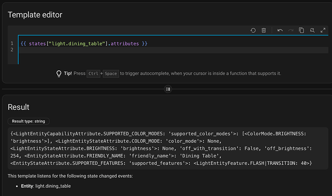Click line 1 of the template code
Image resolution: width=332 pixels, height=196 pixels.
pyautogui.click(x=84, y=44)
